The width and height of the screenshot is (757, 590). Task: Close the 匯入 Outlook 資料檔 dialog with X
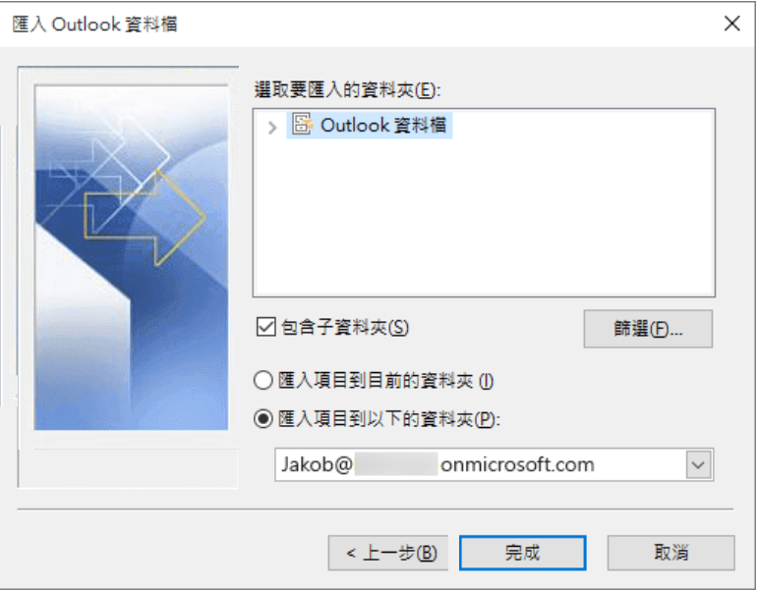pyautogui.click(x=731, y=24)
